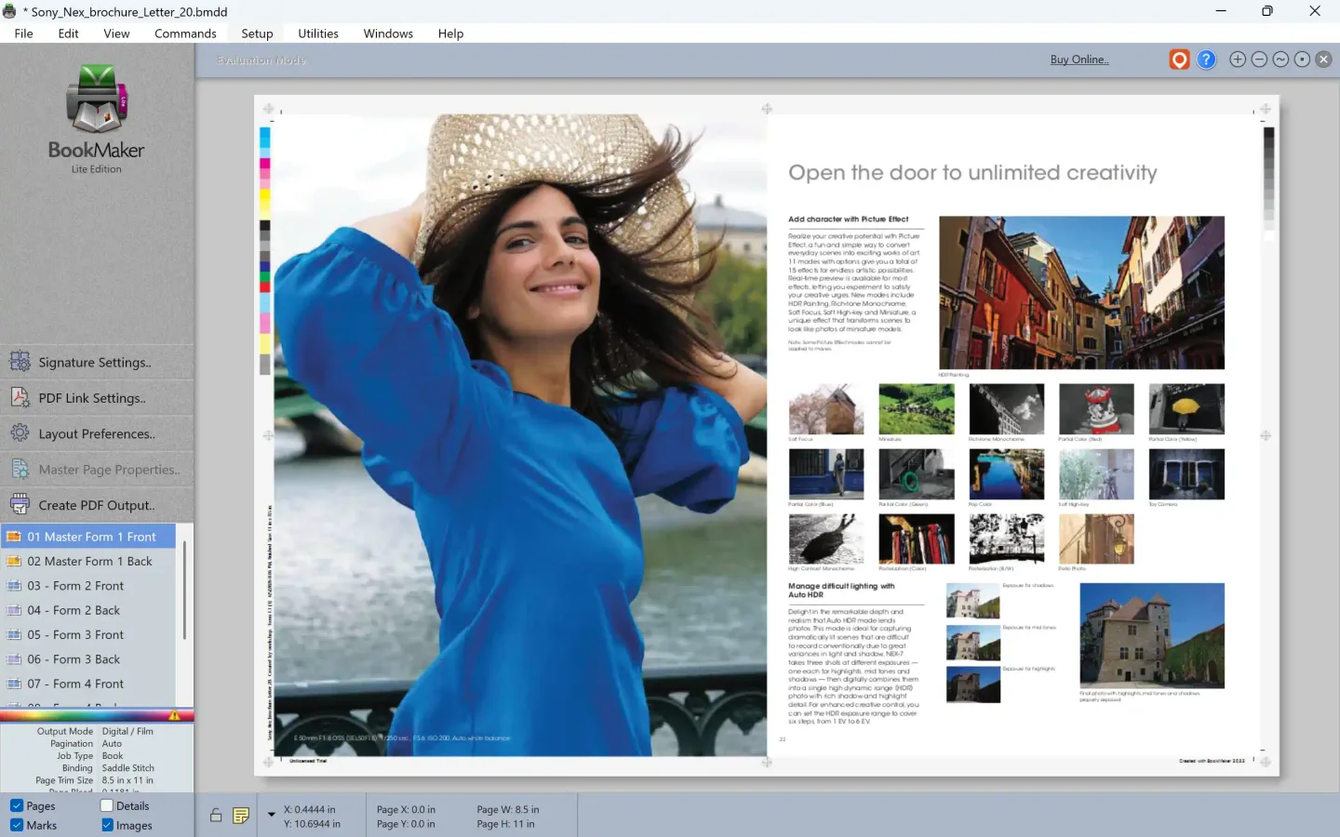Uncheck the Pages checkbox
This screenshot has height=837, width=1340.
coord(16,805)
